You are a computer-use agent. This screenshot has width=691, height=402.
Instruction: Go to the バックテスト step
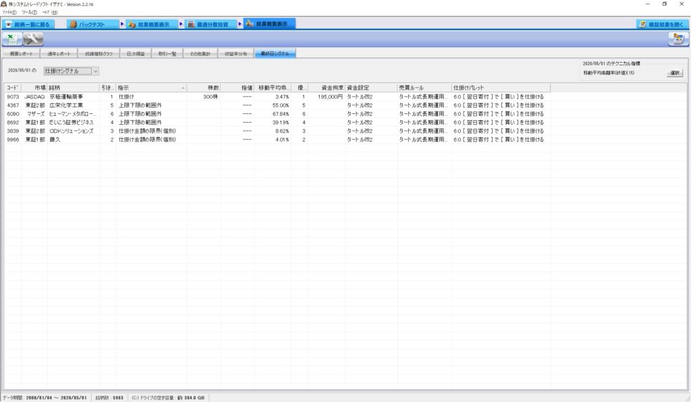(92, 24)
